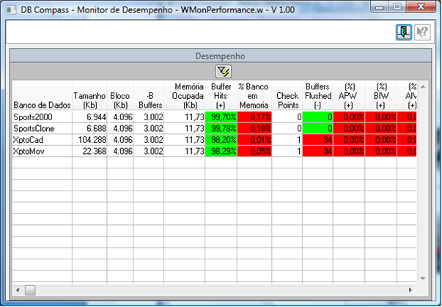Click the 104.288 size cell

[89, 140]
